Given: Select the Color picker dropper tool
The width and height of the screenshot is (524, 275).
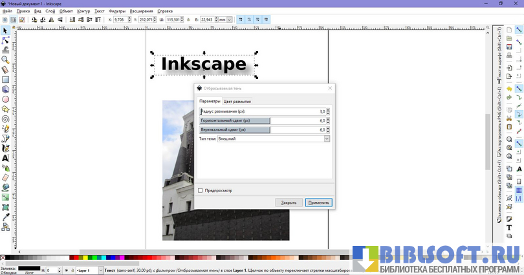Looking at the screenshot, I should (5, 217).
